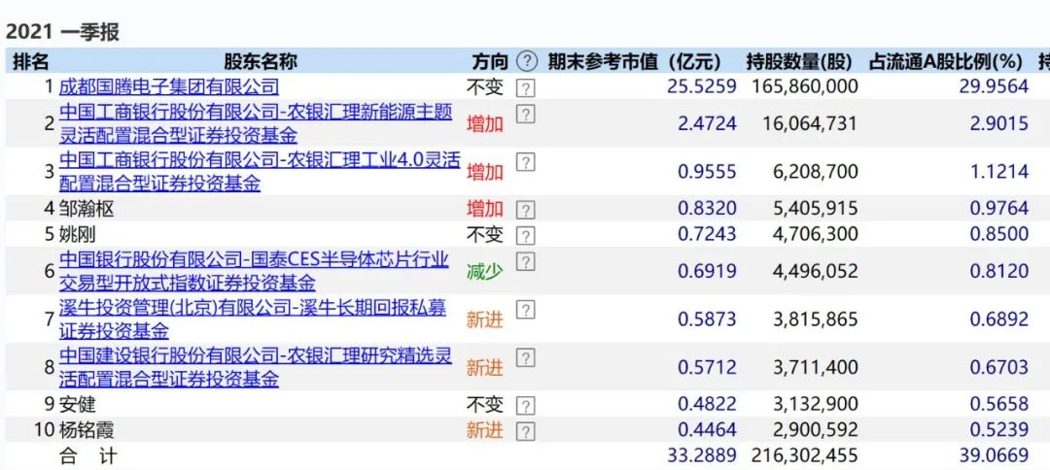Select shareholder name 杨铭霞
1050x470 pixels.
pyautogui.click(x=87, y=429)
